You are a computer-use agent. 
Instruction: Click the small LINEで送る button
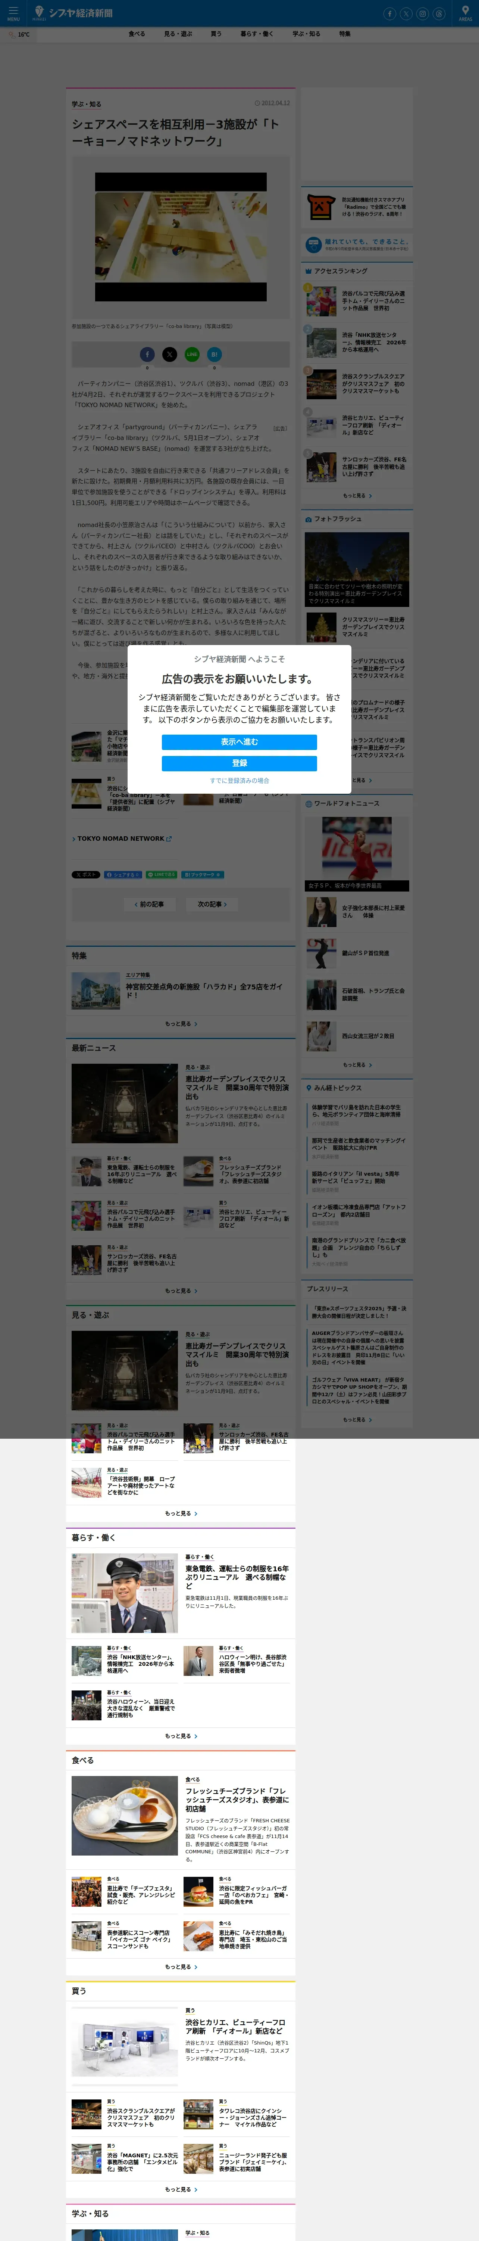(161, 874)
